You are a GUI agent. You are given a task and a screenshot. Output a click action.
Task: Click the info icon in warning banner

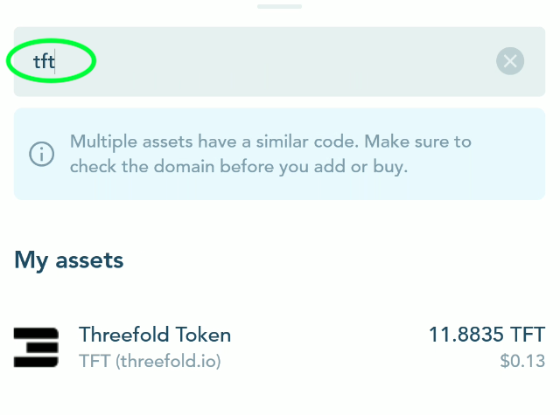click(x=42, y=154)
